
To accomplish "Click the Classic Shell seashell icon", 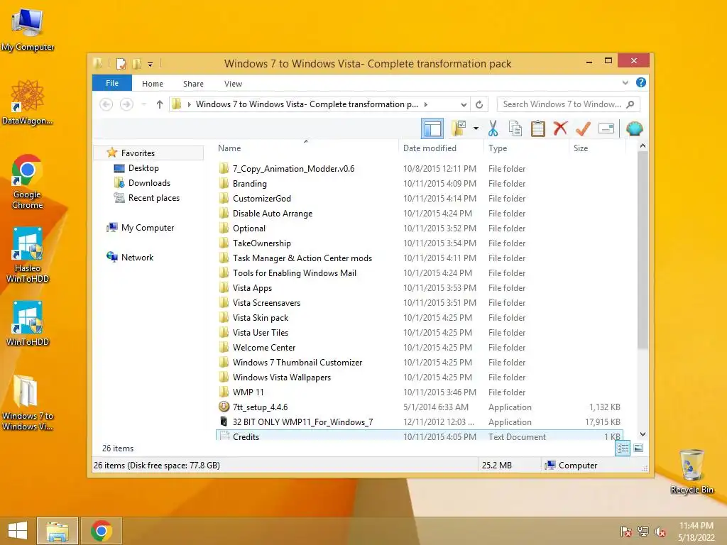I will tap(634, 128).
